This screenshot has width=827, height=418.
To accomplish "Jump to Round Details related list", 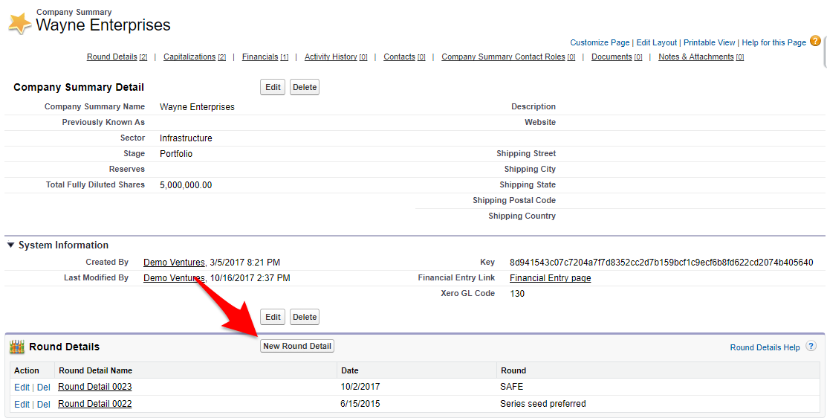I will [117, 57].
